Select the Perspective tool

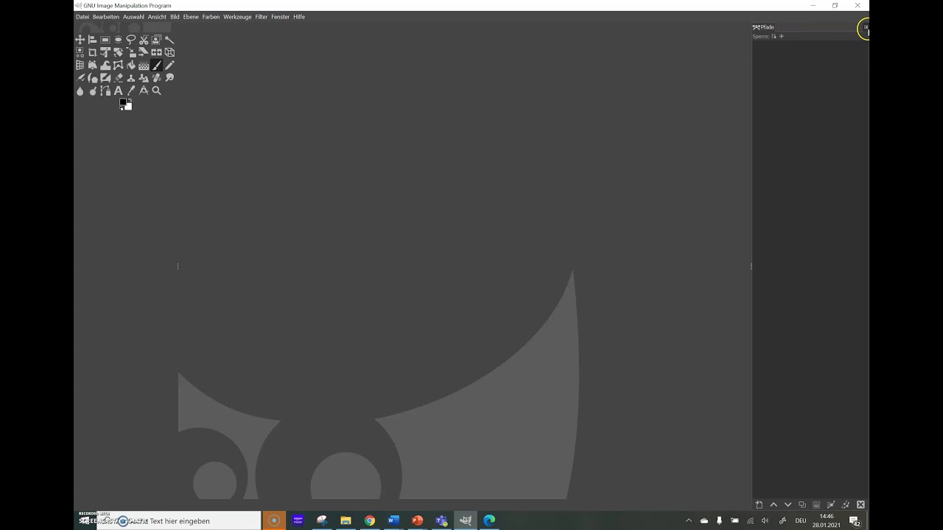pyautogui.click(x=80, y=65)
